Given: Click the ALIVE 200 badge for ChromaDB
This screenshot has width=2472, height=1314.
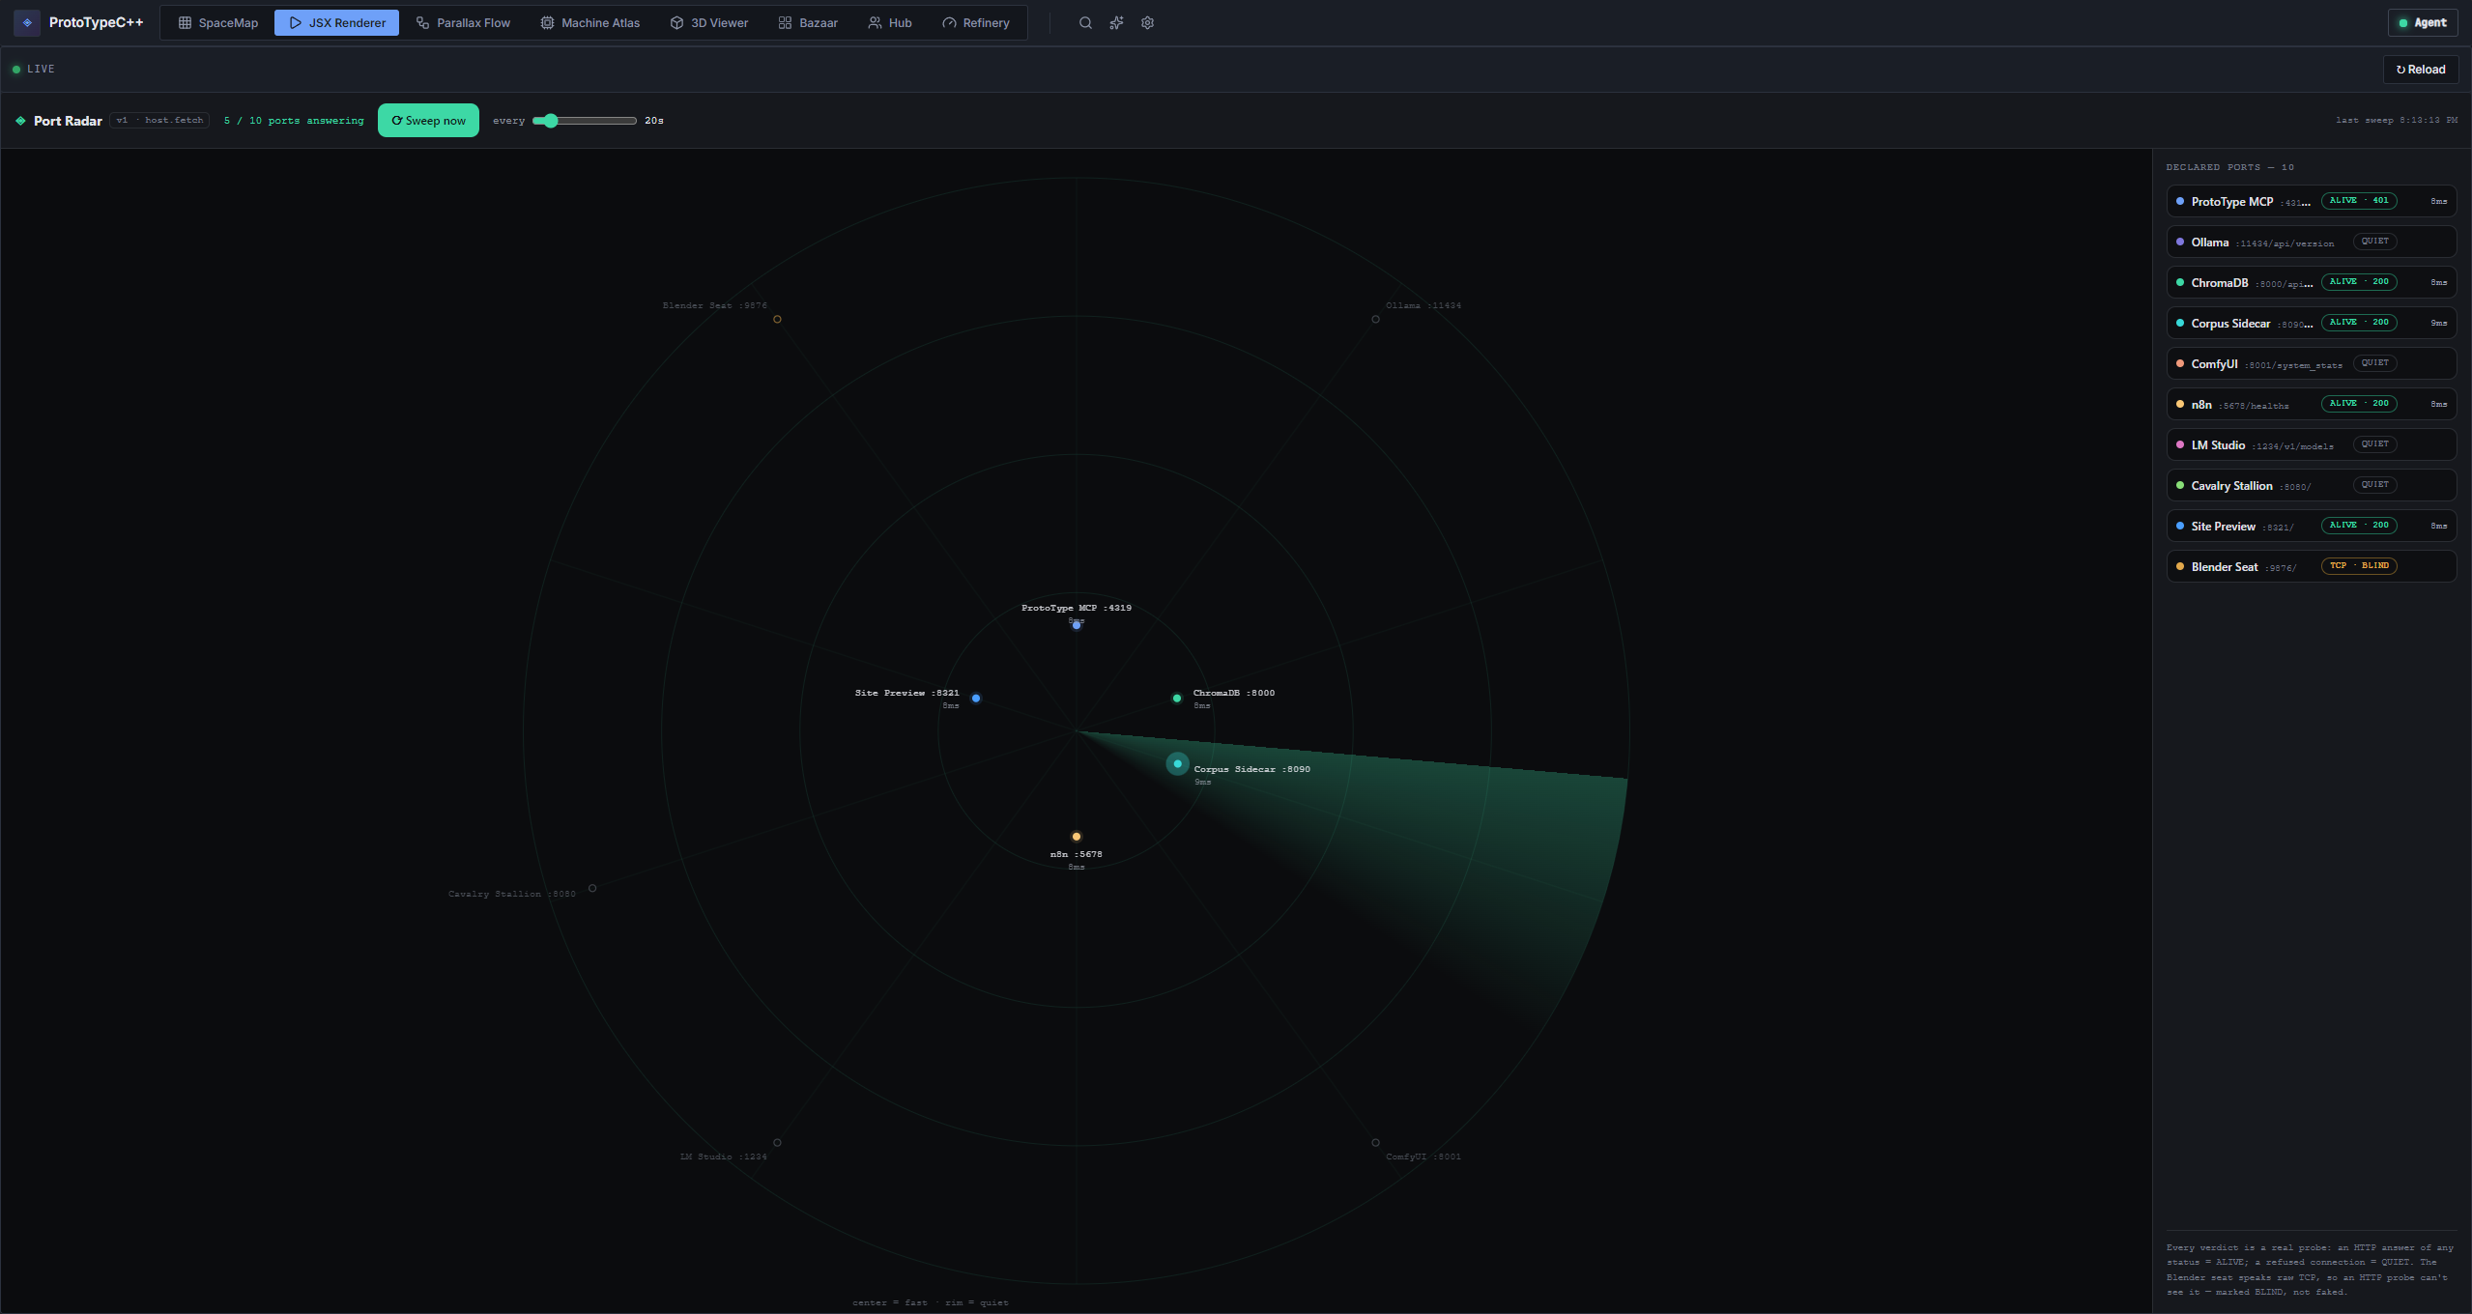Looking at the screenshot, I should point(2359,282).
